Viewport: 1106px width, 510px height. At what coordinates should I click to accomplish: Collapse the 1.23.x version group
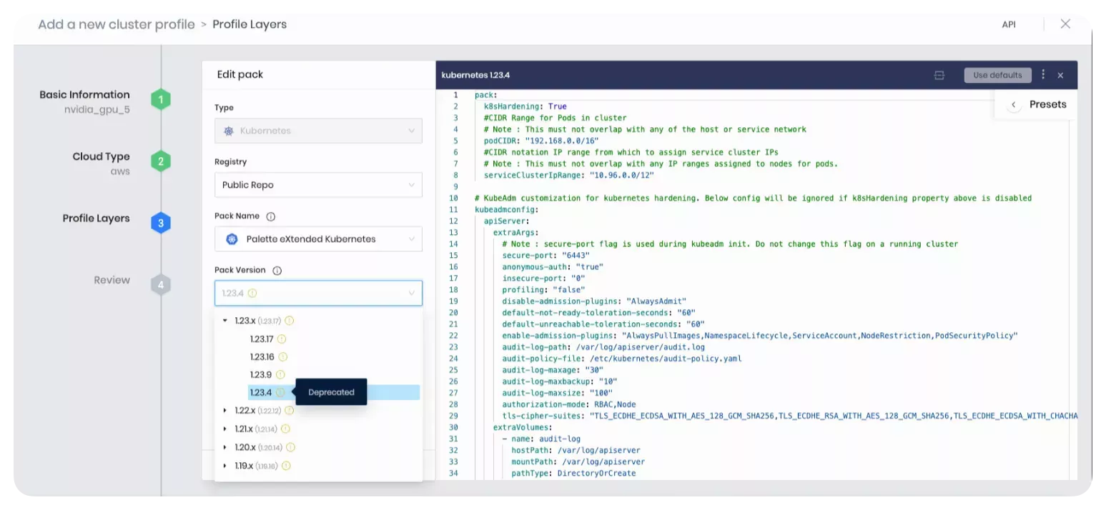tap(225, 321)
